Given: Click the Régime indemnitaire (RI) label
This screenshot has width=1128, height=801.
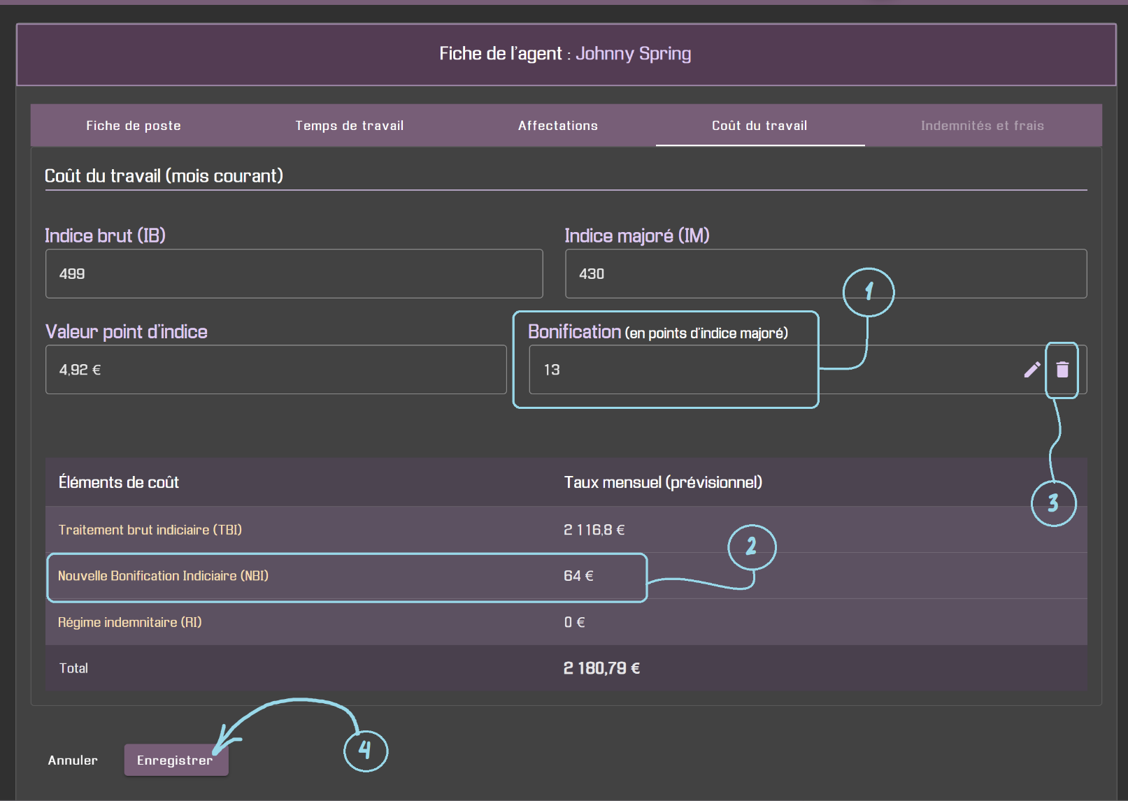Looking at the screenshot, I should (x=130, y=622).
